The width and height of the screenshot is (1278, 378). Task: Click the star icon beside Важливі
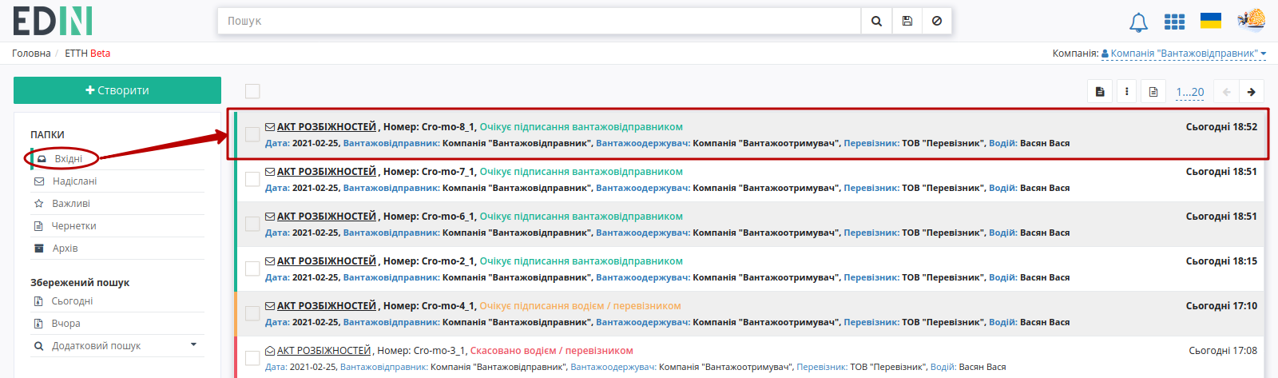pyautogui.click(x=38, y=204)
